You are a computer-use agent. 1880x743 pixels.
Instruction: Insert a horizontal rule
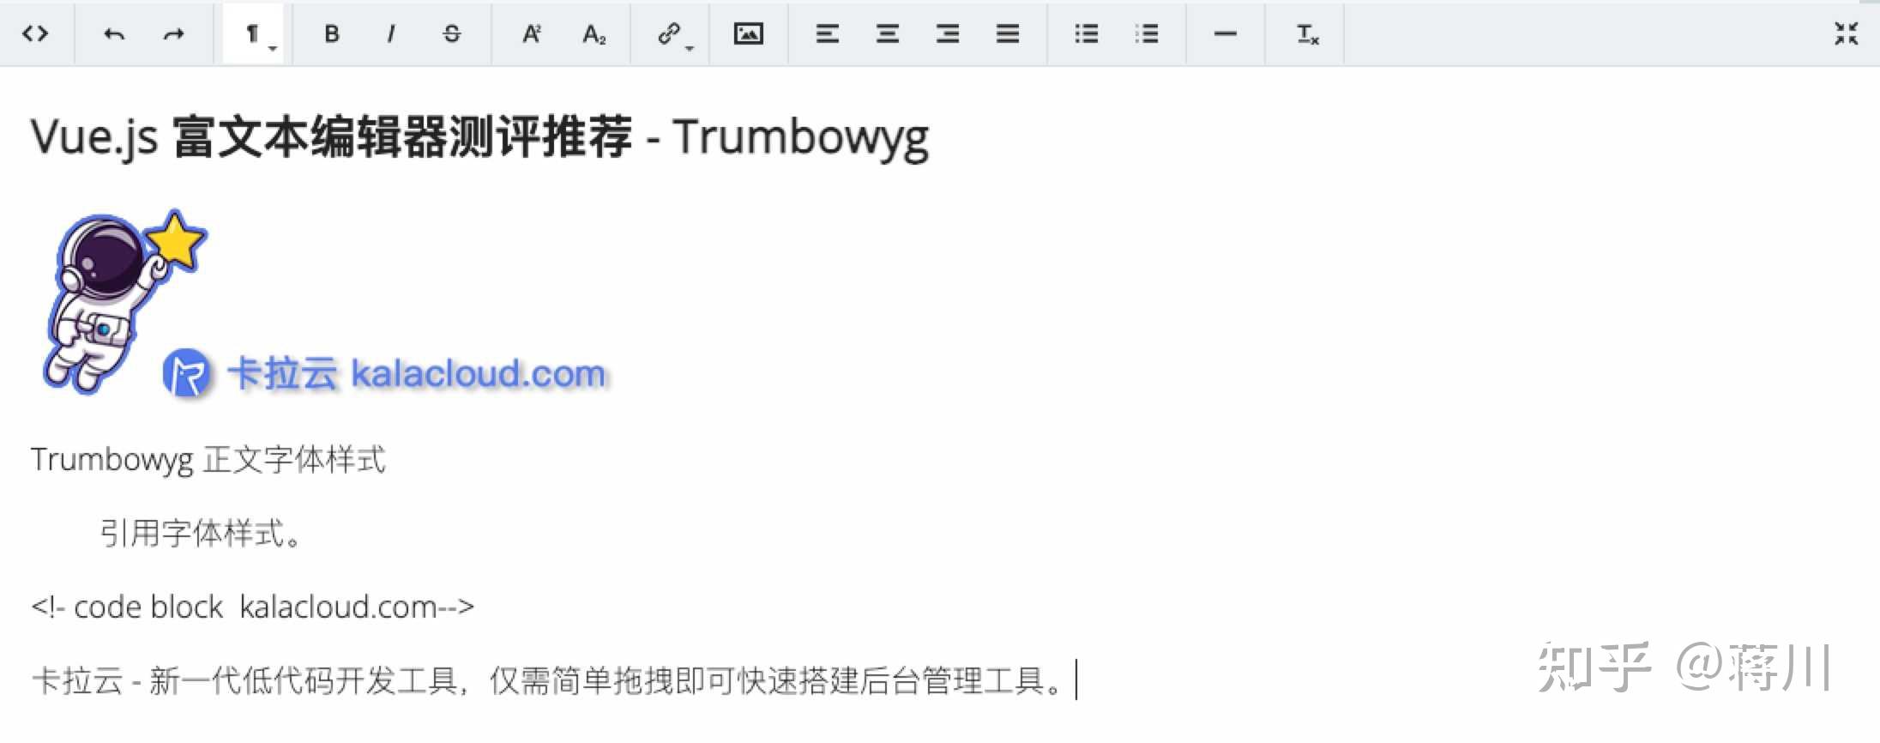[x=1226, y=33]
